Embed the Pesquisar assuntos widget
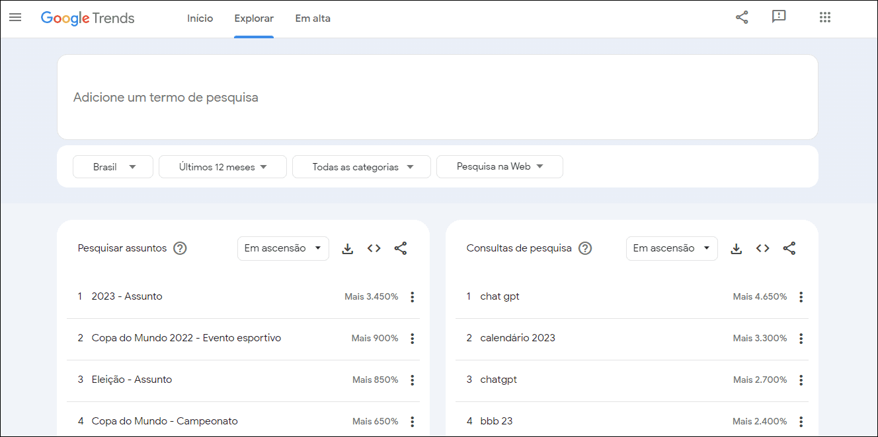Screen dimensions: 878x437 pyautogui.click(x=374, y=248)
